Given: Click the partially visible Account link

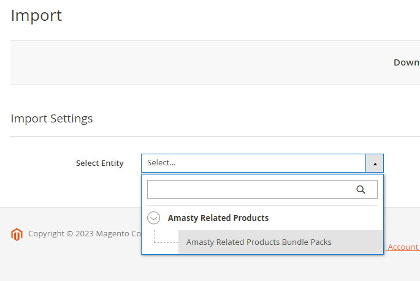Looking at the screenshot, I should pos(403,247).
